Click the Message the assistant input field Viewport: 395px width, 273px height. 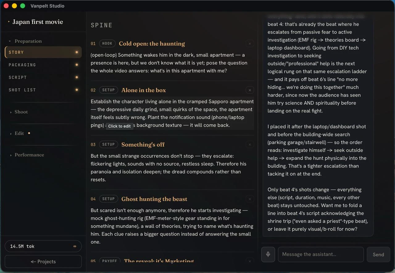tap(321, 254)
